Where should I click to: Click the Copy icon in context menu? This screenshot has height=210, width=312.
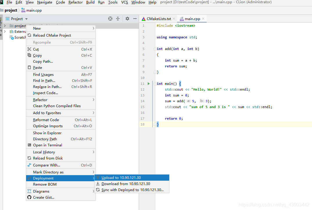pos(29,55)
